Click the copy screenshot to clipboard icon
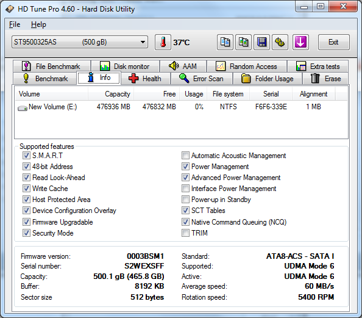This screenshot has height=318, width=362. pyautogui.click(x=243, y=42)
